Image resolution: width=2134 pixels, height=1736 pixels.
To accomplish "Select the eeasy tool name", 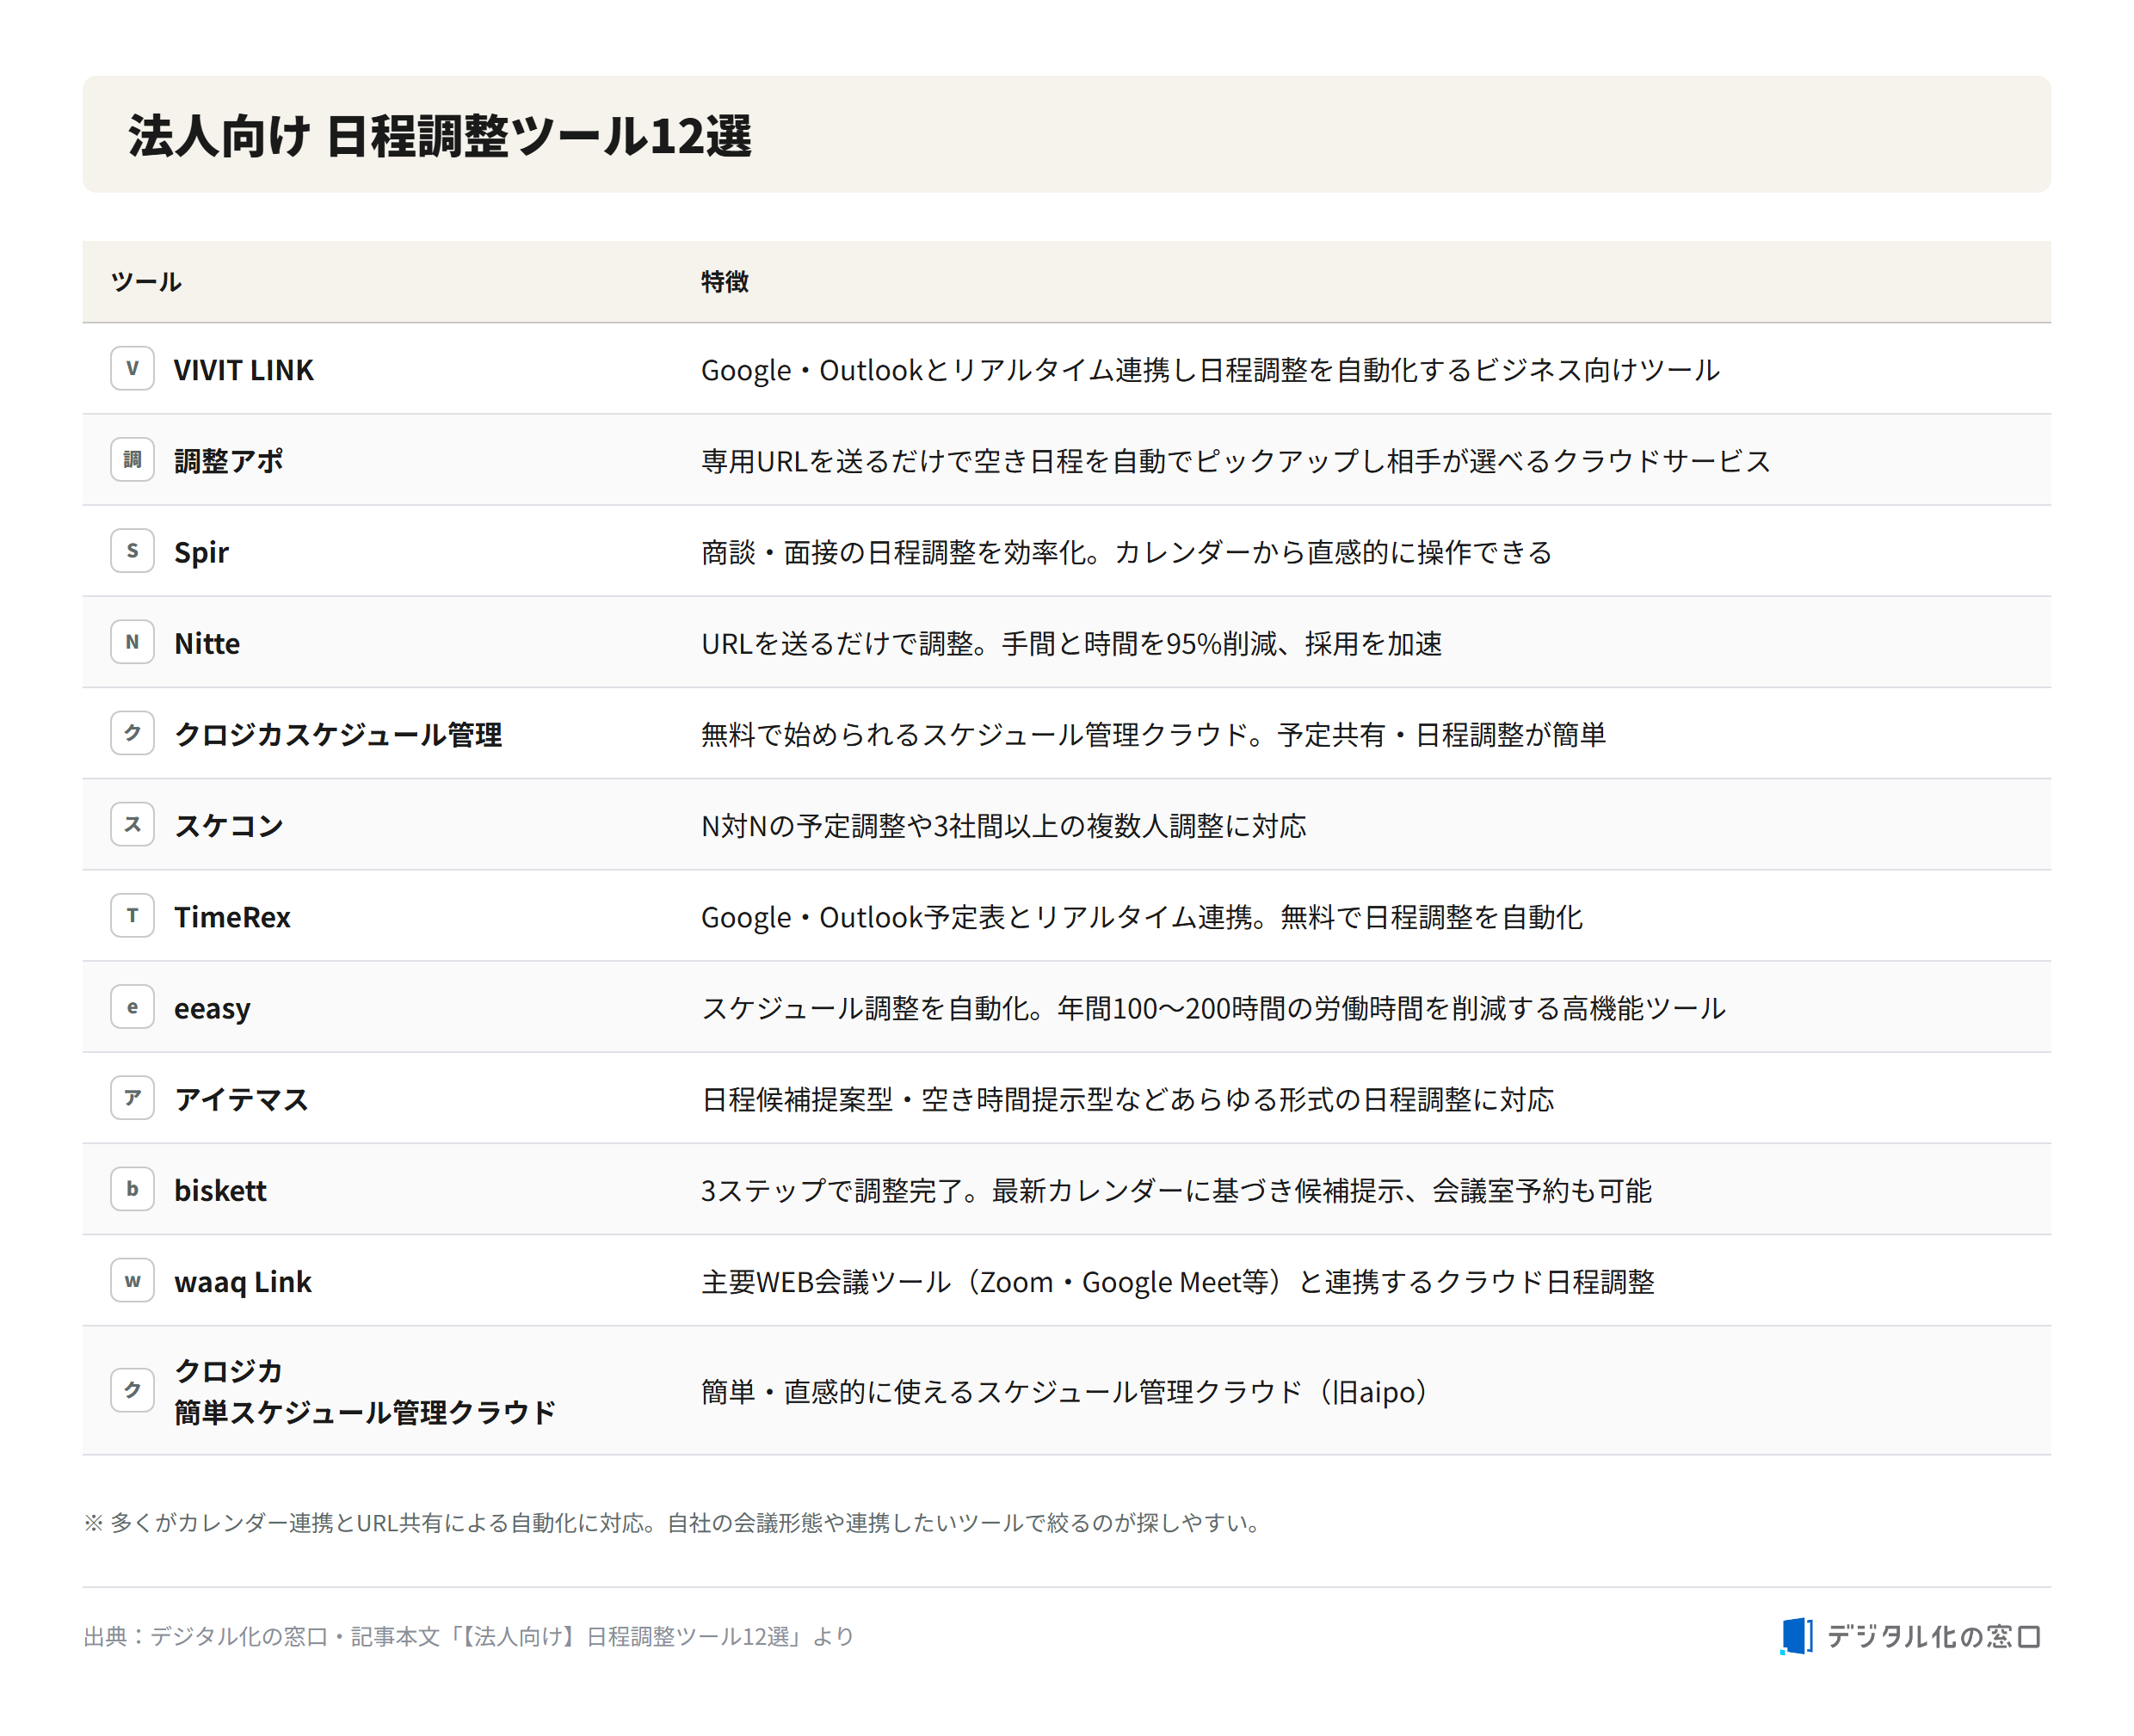I will (x=212, y=1008).
